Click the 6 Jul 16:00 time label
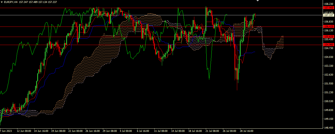 pyautogui.click(x=143, y=131)
